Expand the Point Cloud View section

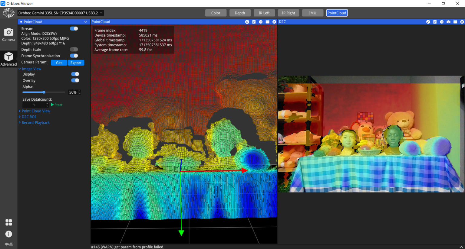pyautogui.click(x=36, y=111)
